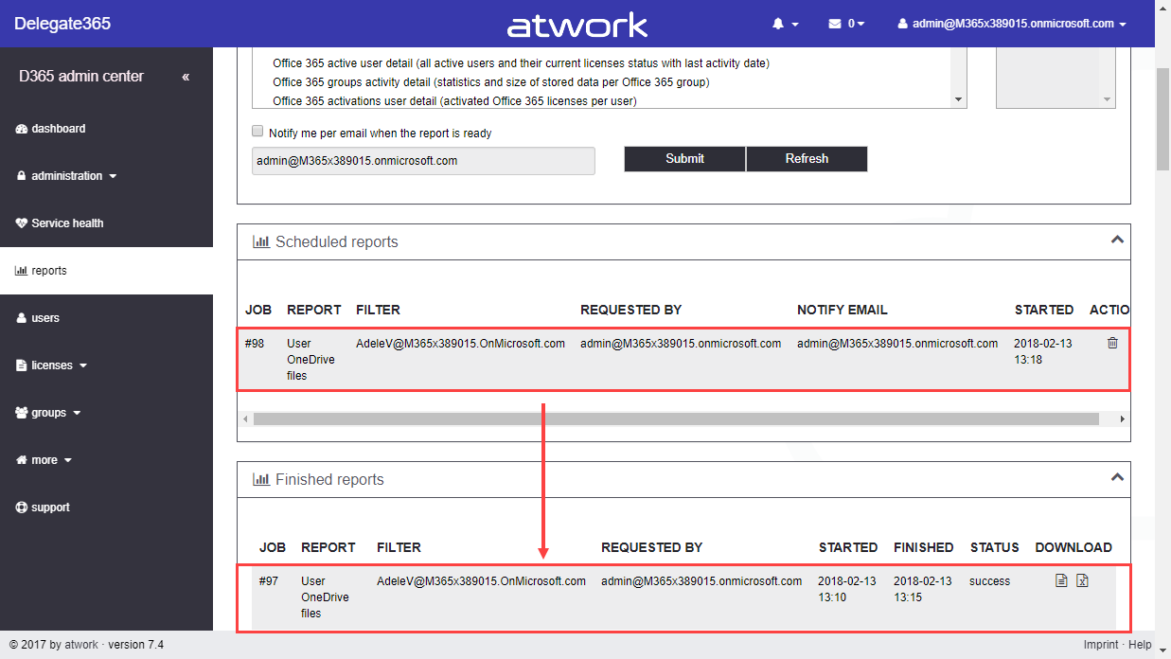
Task: Expand the groups submenu
Action: pyautogui.click(x=55, y=413)
